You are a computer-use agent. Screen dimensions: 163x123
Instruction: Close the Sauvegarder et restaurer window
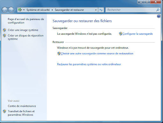[x=156, y=2]
